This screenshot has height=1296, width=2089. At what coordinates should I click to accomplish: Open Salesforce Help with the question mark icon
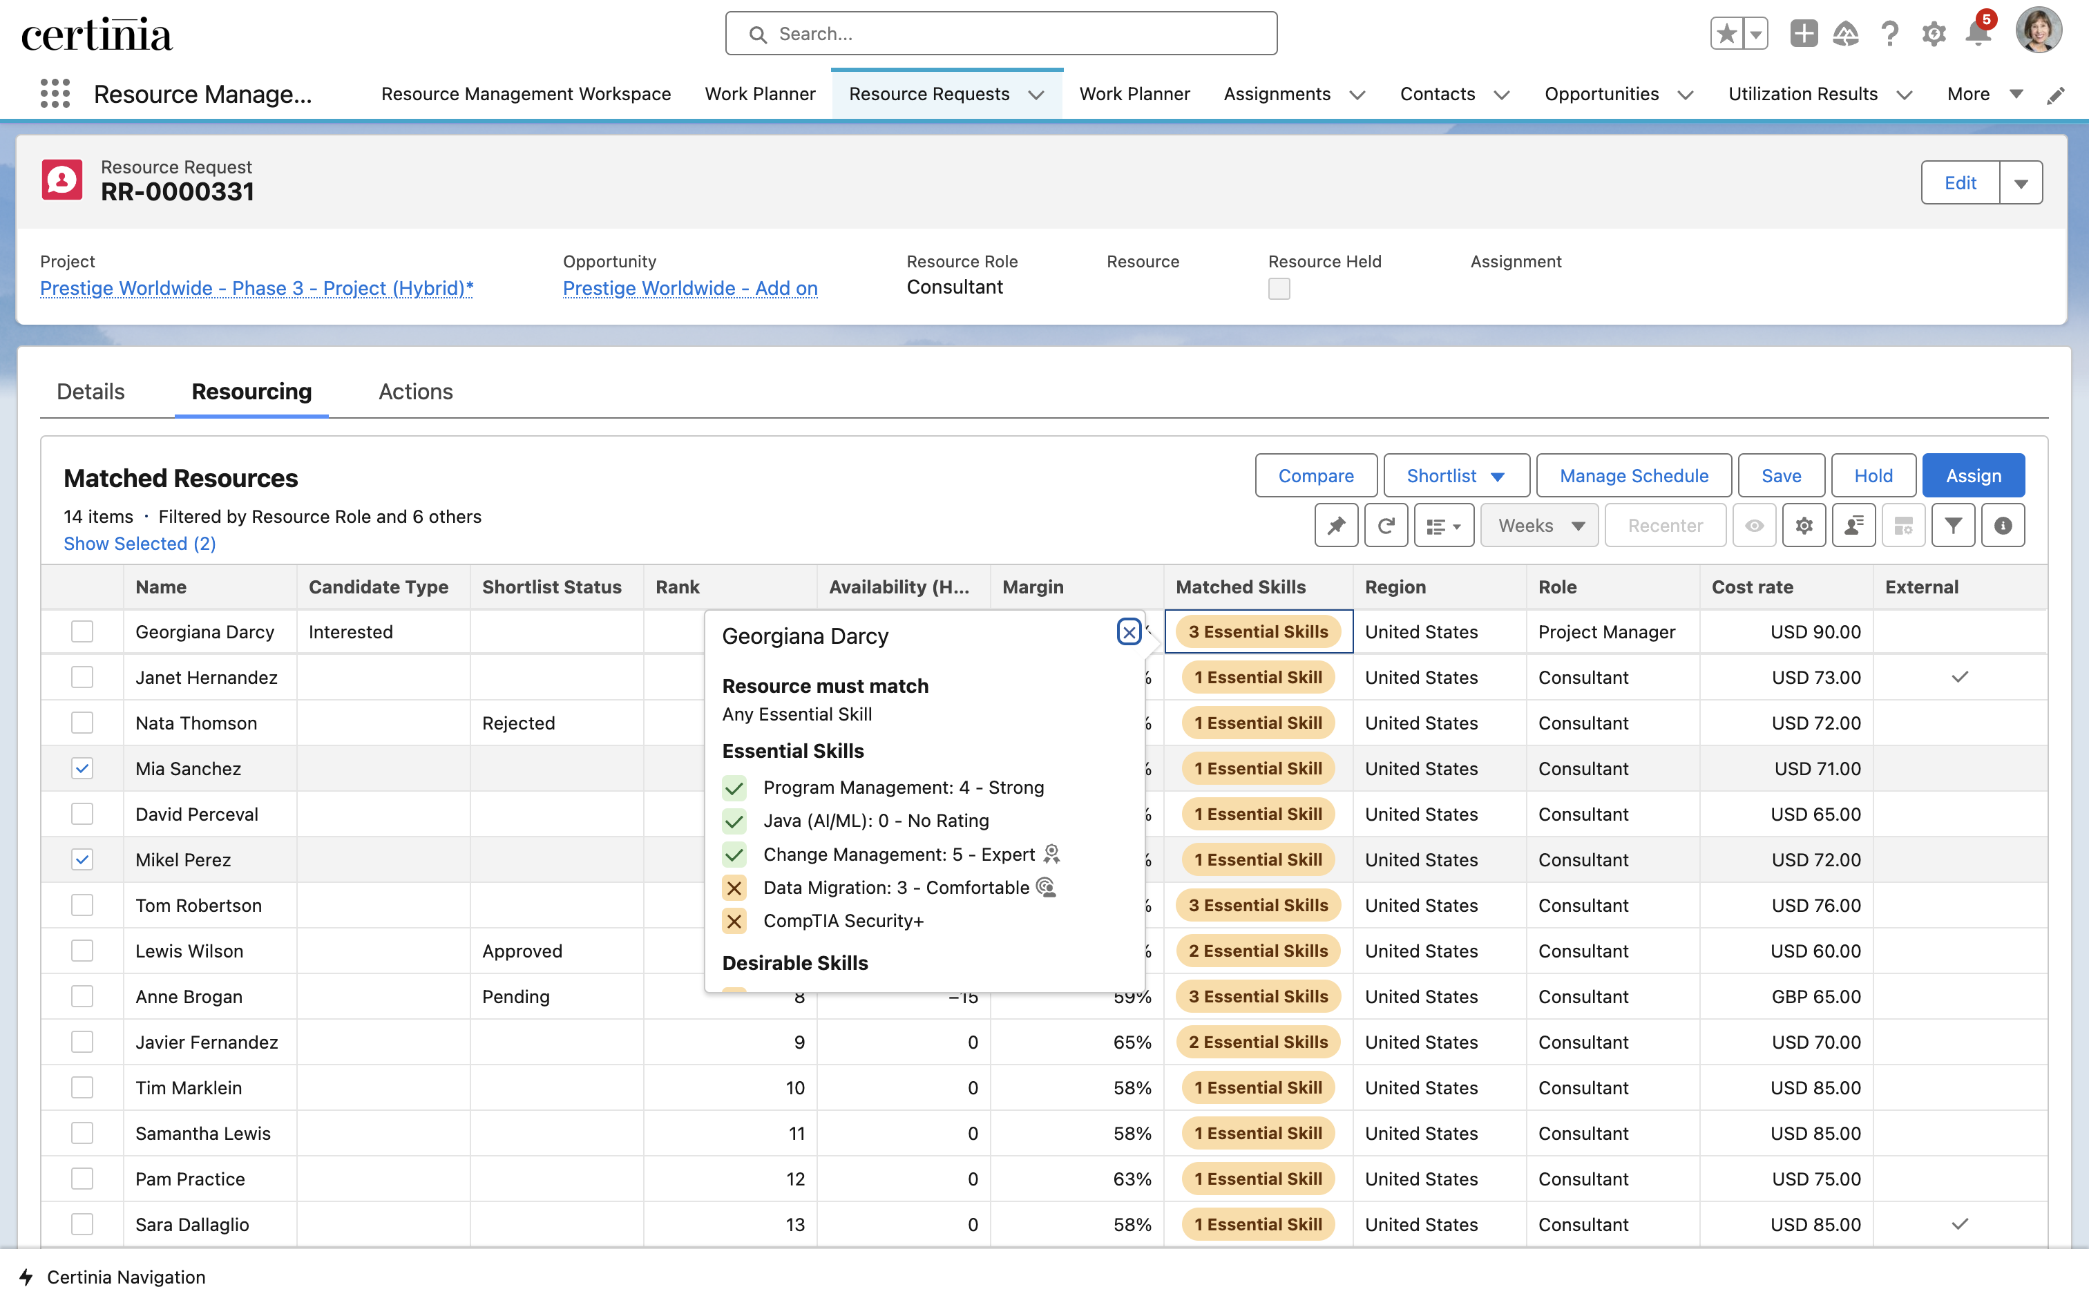click(x=1889, y=33)
